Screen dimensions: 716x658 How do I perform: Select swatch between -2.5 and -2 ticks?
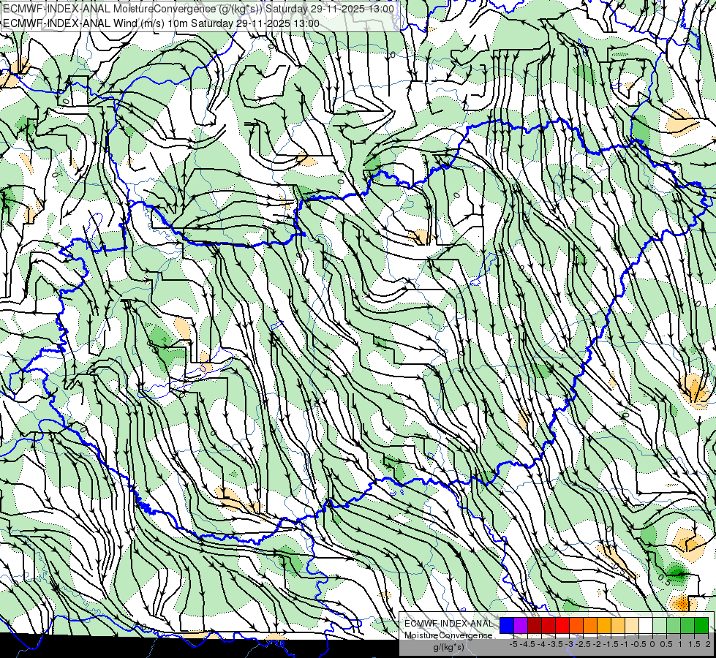(590, 625)
